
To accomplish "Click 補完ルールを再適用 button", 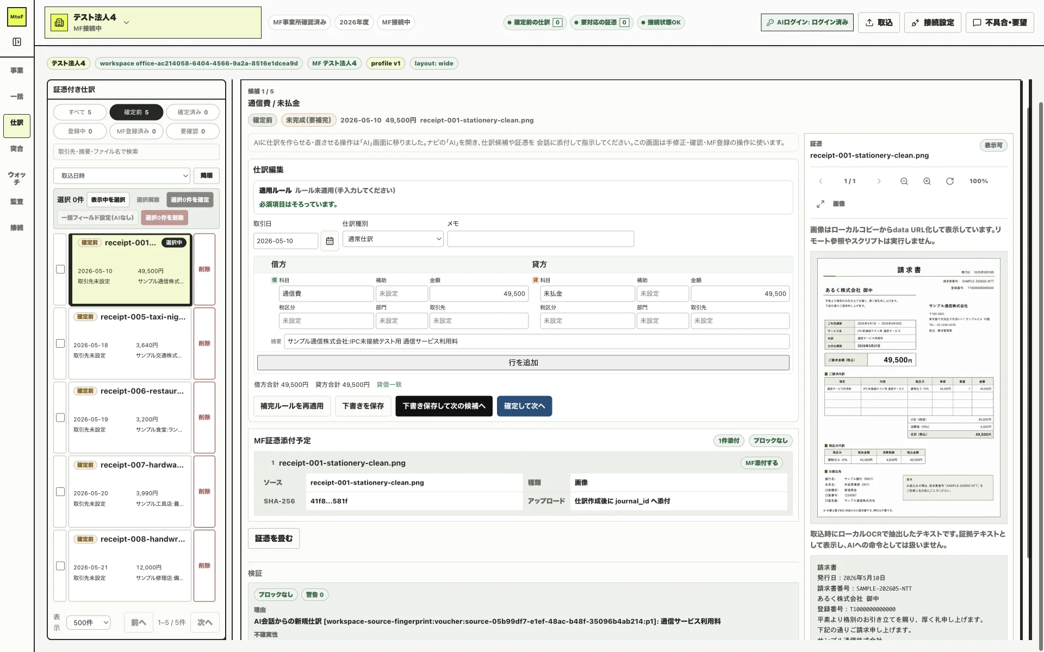I will click(x=292, y=406).
